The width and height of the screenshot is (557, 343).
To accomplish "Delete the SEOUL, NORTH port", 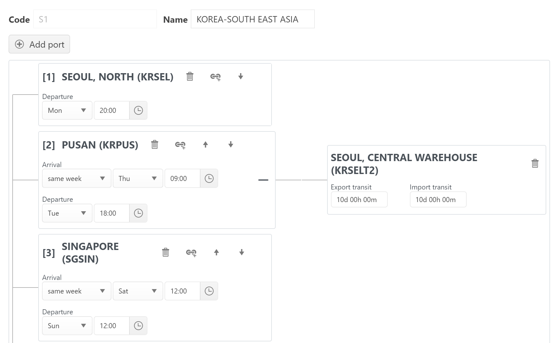I will (190, 77).
